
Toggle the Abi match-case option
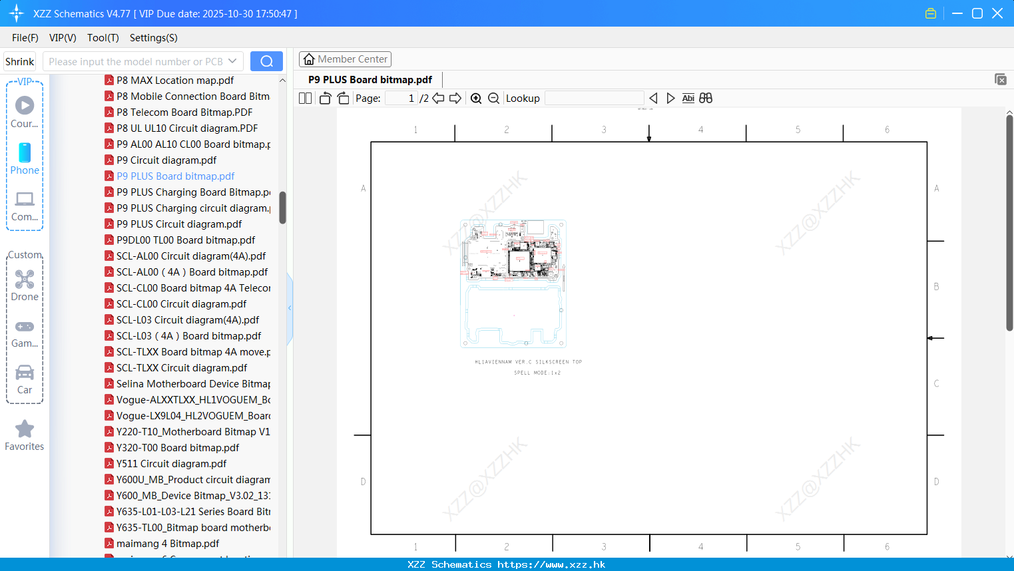[x=688, y=98]
